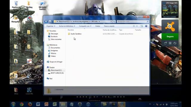This screenshot has width=191, height=107.
Task: Click the avast orange logo in the gadget
Action: pos(170,26)
